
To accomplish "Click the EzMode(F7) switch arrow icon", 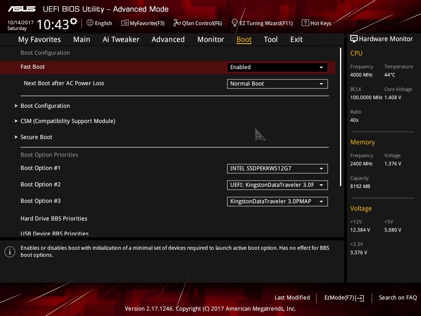I will point(360,298).
